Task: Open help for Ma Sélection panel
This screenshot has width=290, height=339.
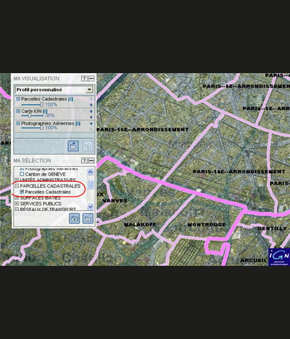Action: [84, 160]
